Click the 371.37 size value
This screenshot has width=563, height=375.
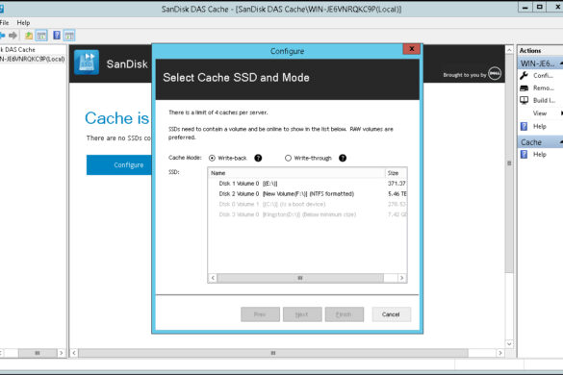(x=397, y=184)
